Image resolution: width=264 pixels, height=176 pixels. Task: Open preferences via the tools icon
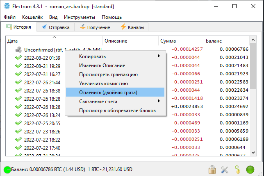click(x=225, y=169)
